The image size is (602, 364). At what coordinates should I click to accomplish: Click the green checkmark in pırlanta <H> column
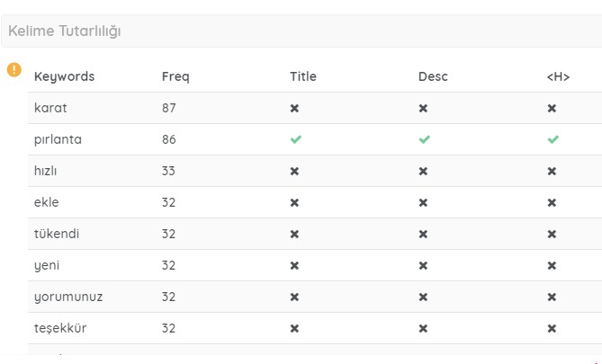point(553,139)
